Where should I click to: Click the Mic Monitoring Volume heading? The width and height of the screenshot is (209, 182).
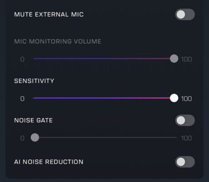tap(58, 41)
